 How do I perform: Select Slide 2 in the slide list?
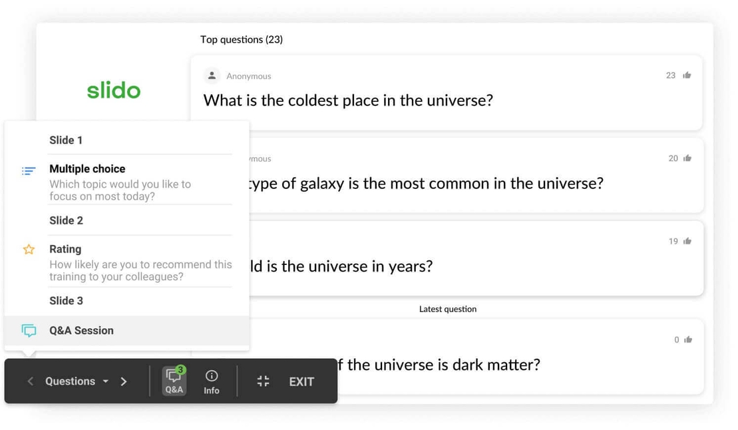66,220
